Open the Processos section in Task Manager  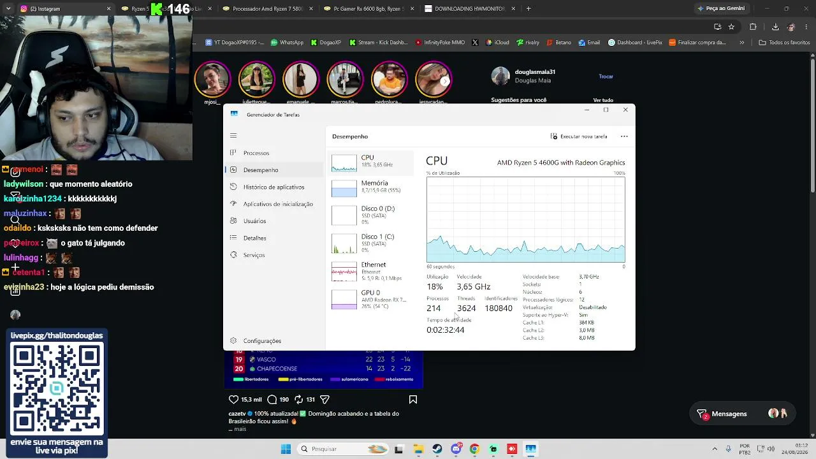click(274, 153)
